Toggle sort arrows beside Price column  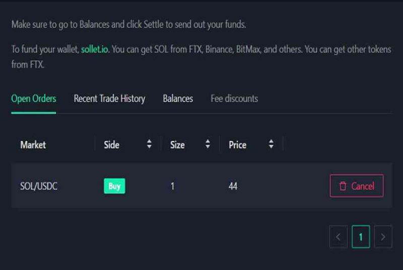pyautogui.click(x=271, y=144)
